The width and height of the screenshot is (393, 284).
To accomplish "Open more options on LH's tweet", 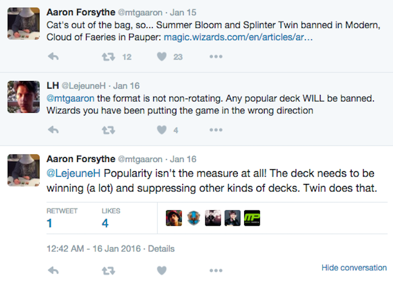I will [216, 130].
